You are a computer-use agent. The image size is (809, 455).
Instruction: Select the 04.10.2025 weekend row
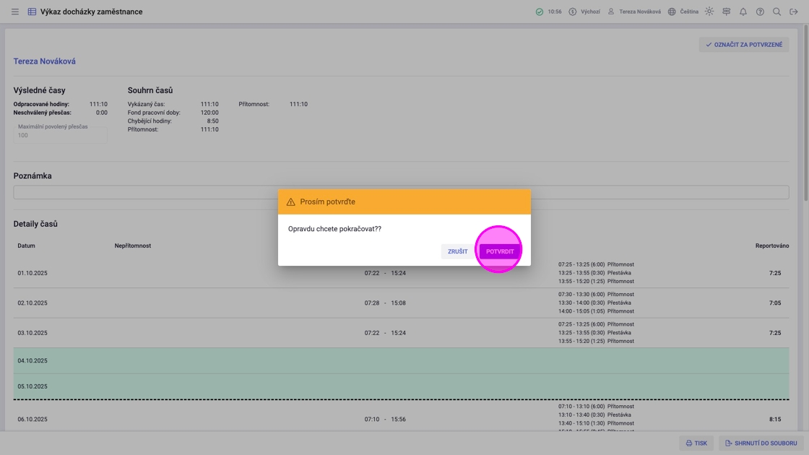coord(401,360)
